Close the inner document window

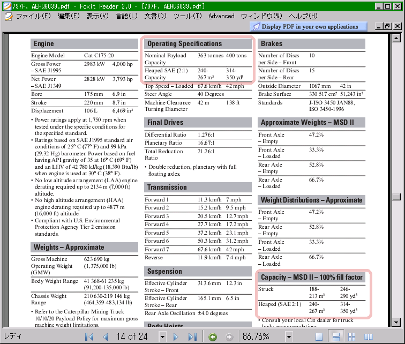[397, 26]
